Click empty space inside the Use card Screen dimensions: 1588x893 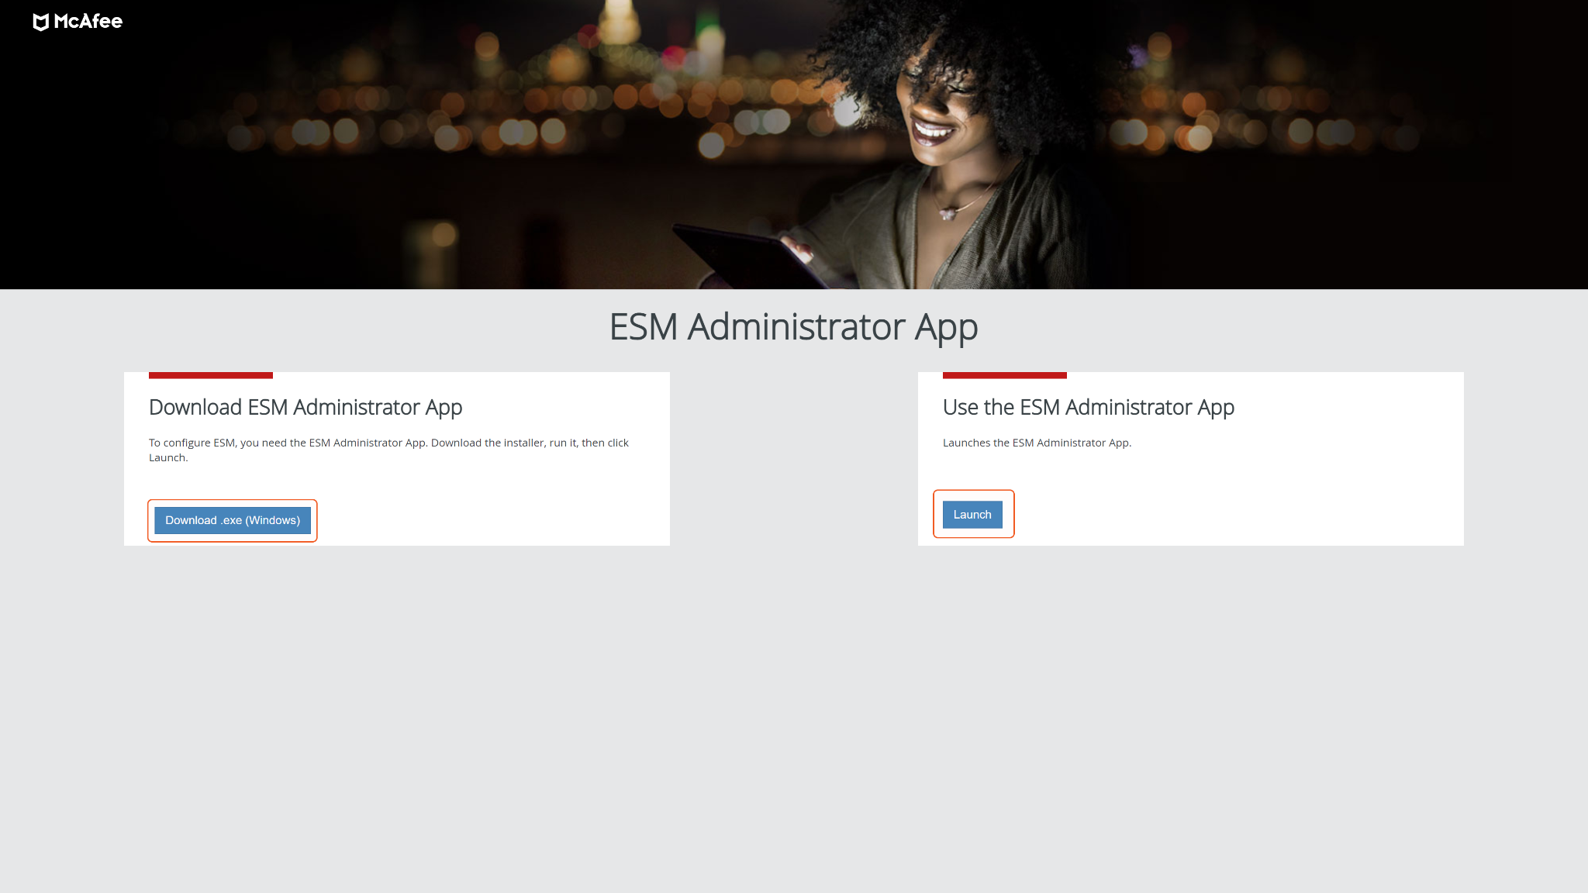[1279, 496]
